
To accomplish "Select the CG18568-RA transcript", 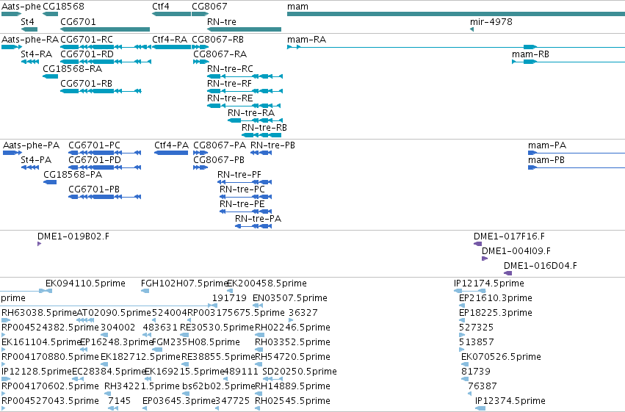I will pyautogui.click(x=50, y=76).
